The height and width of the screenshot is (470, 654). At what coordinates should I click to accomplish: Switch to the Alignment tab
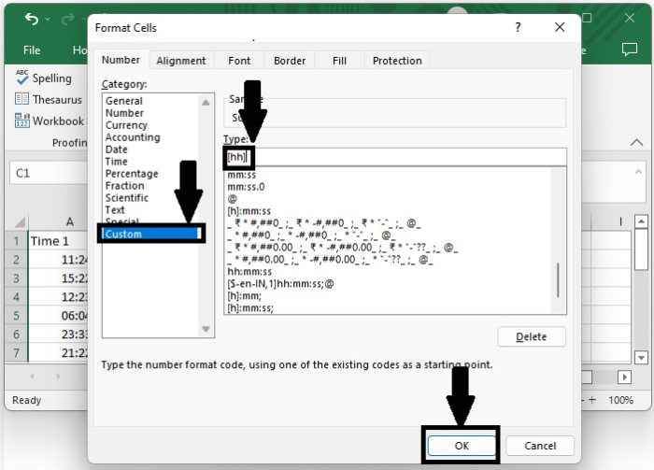pyautogui.click(x=181, y=61)
